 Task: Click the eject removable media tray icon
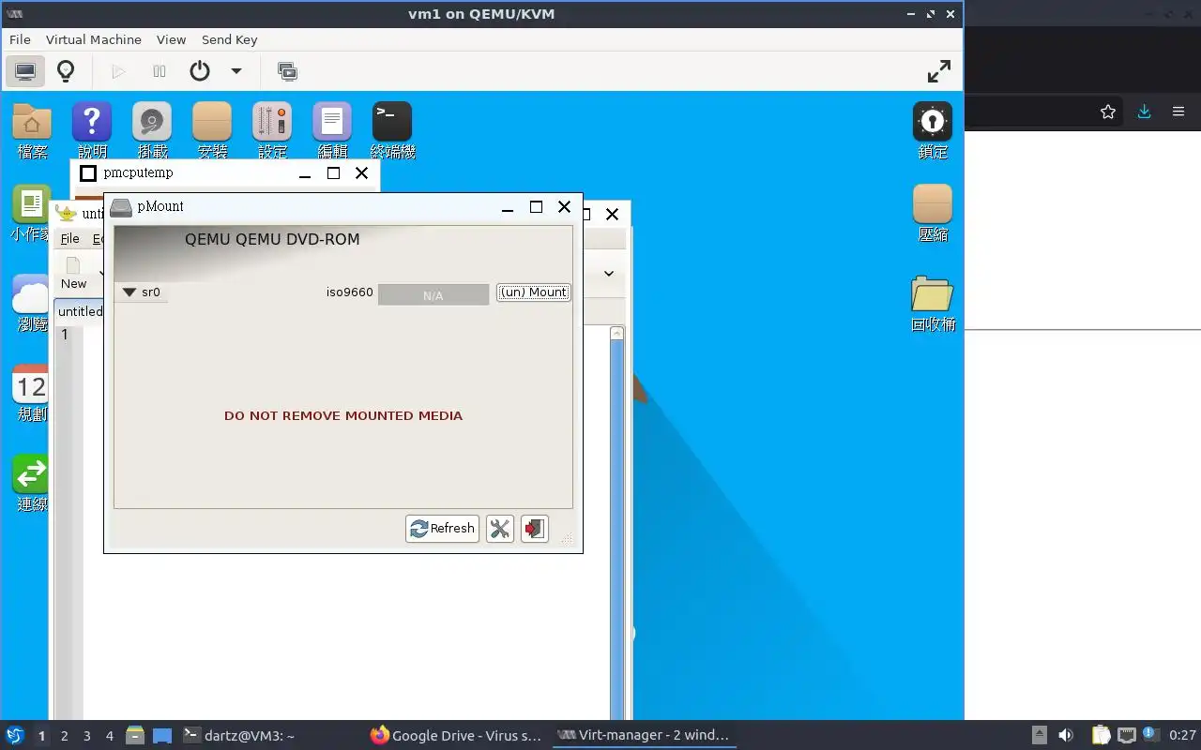pyautogui.click(x=1040, y=736)
